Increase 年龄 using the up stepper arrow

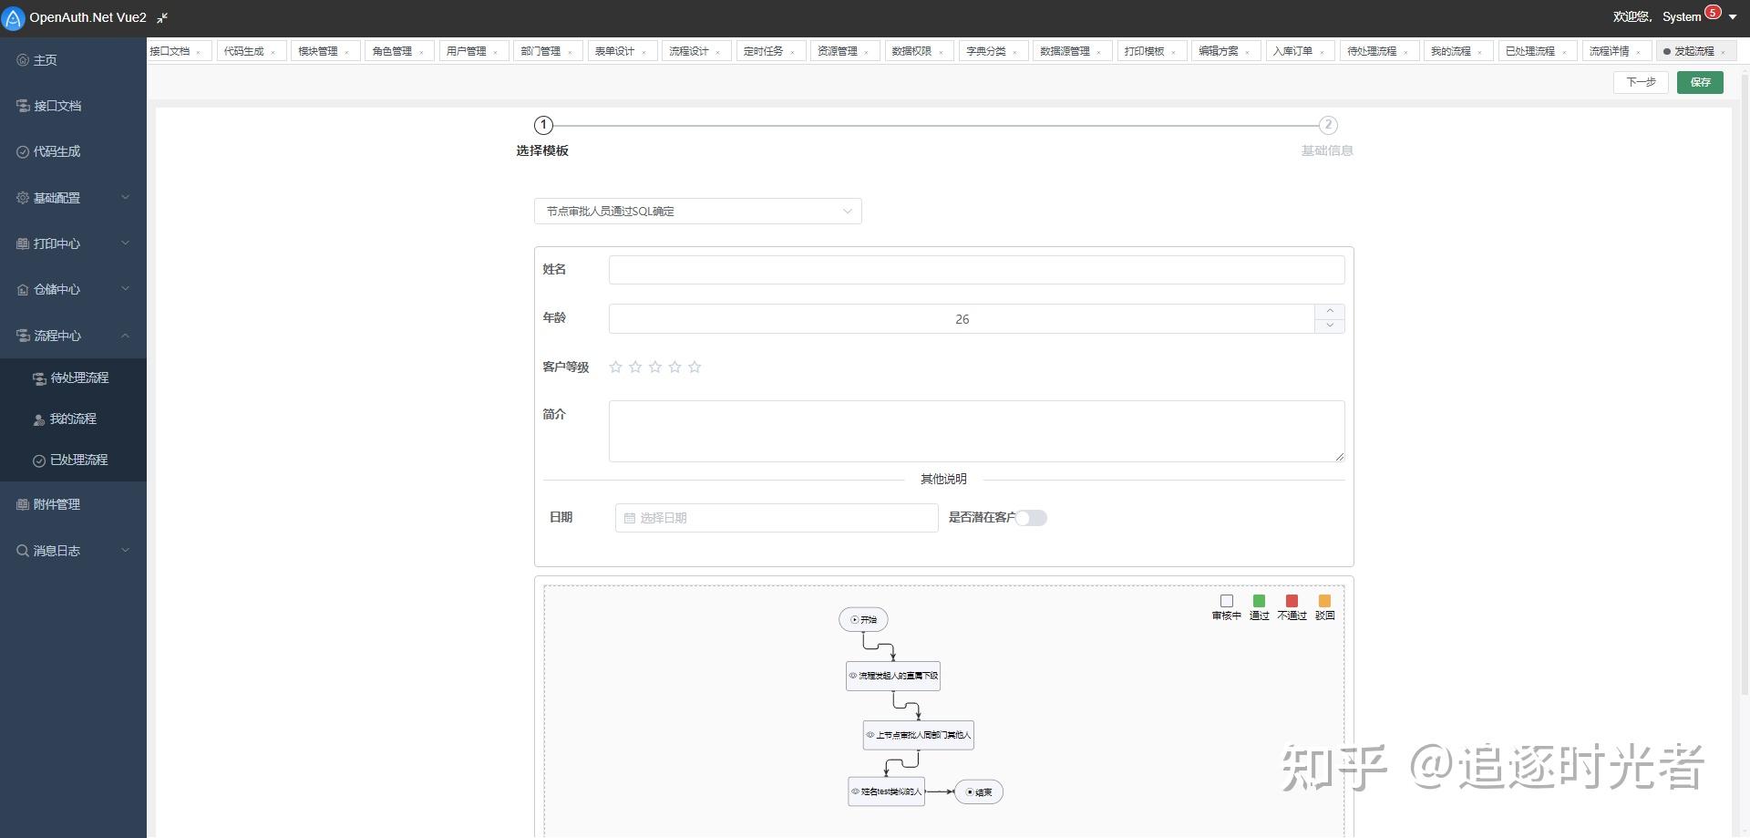click(x=1330, y=310)
